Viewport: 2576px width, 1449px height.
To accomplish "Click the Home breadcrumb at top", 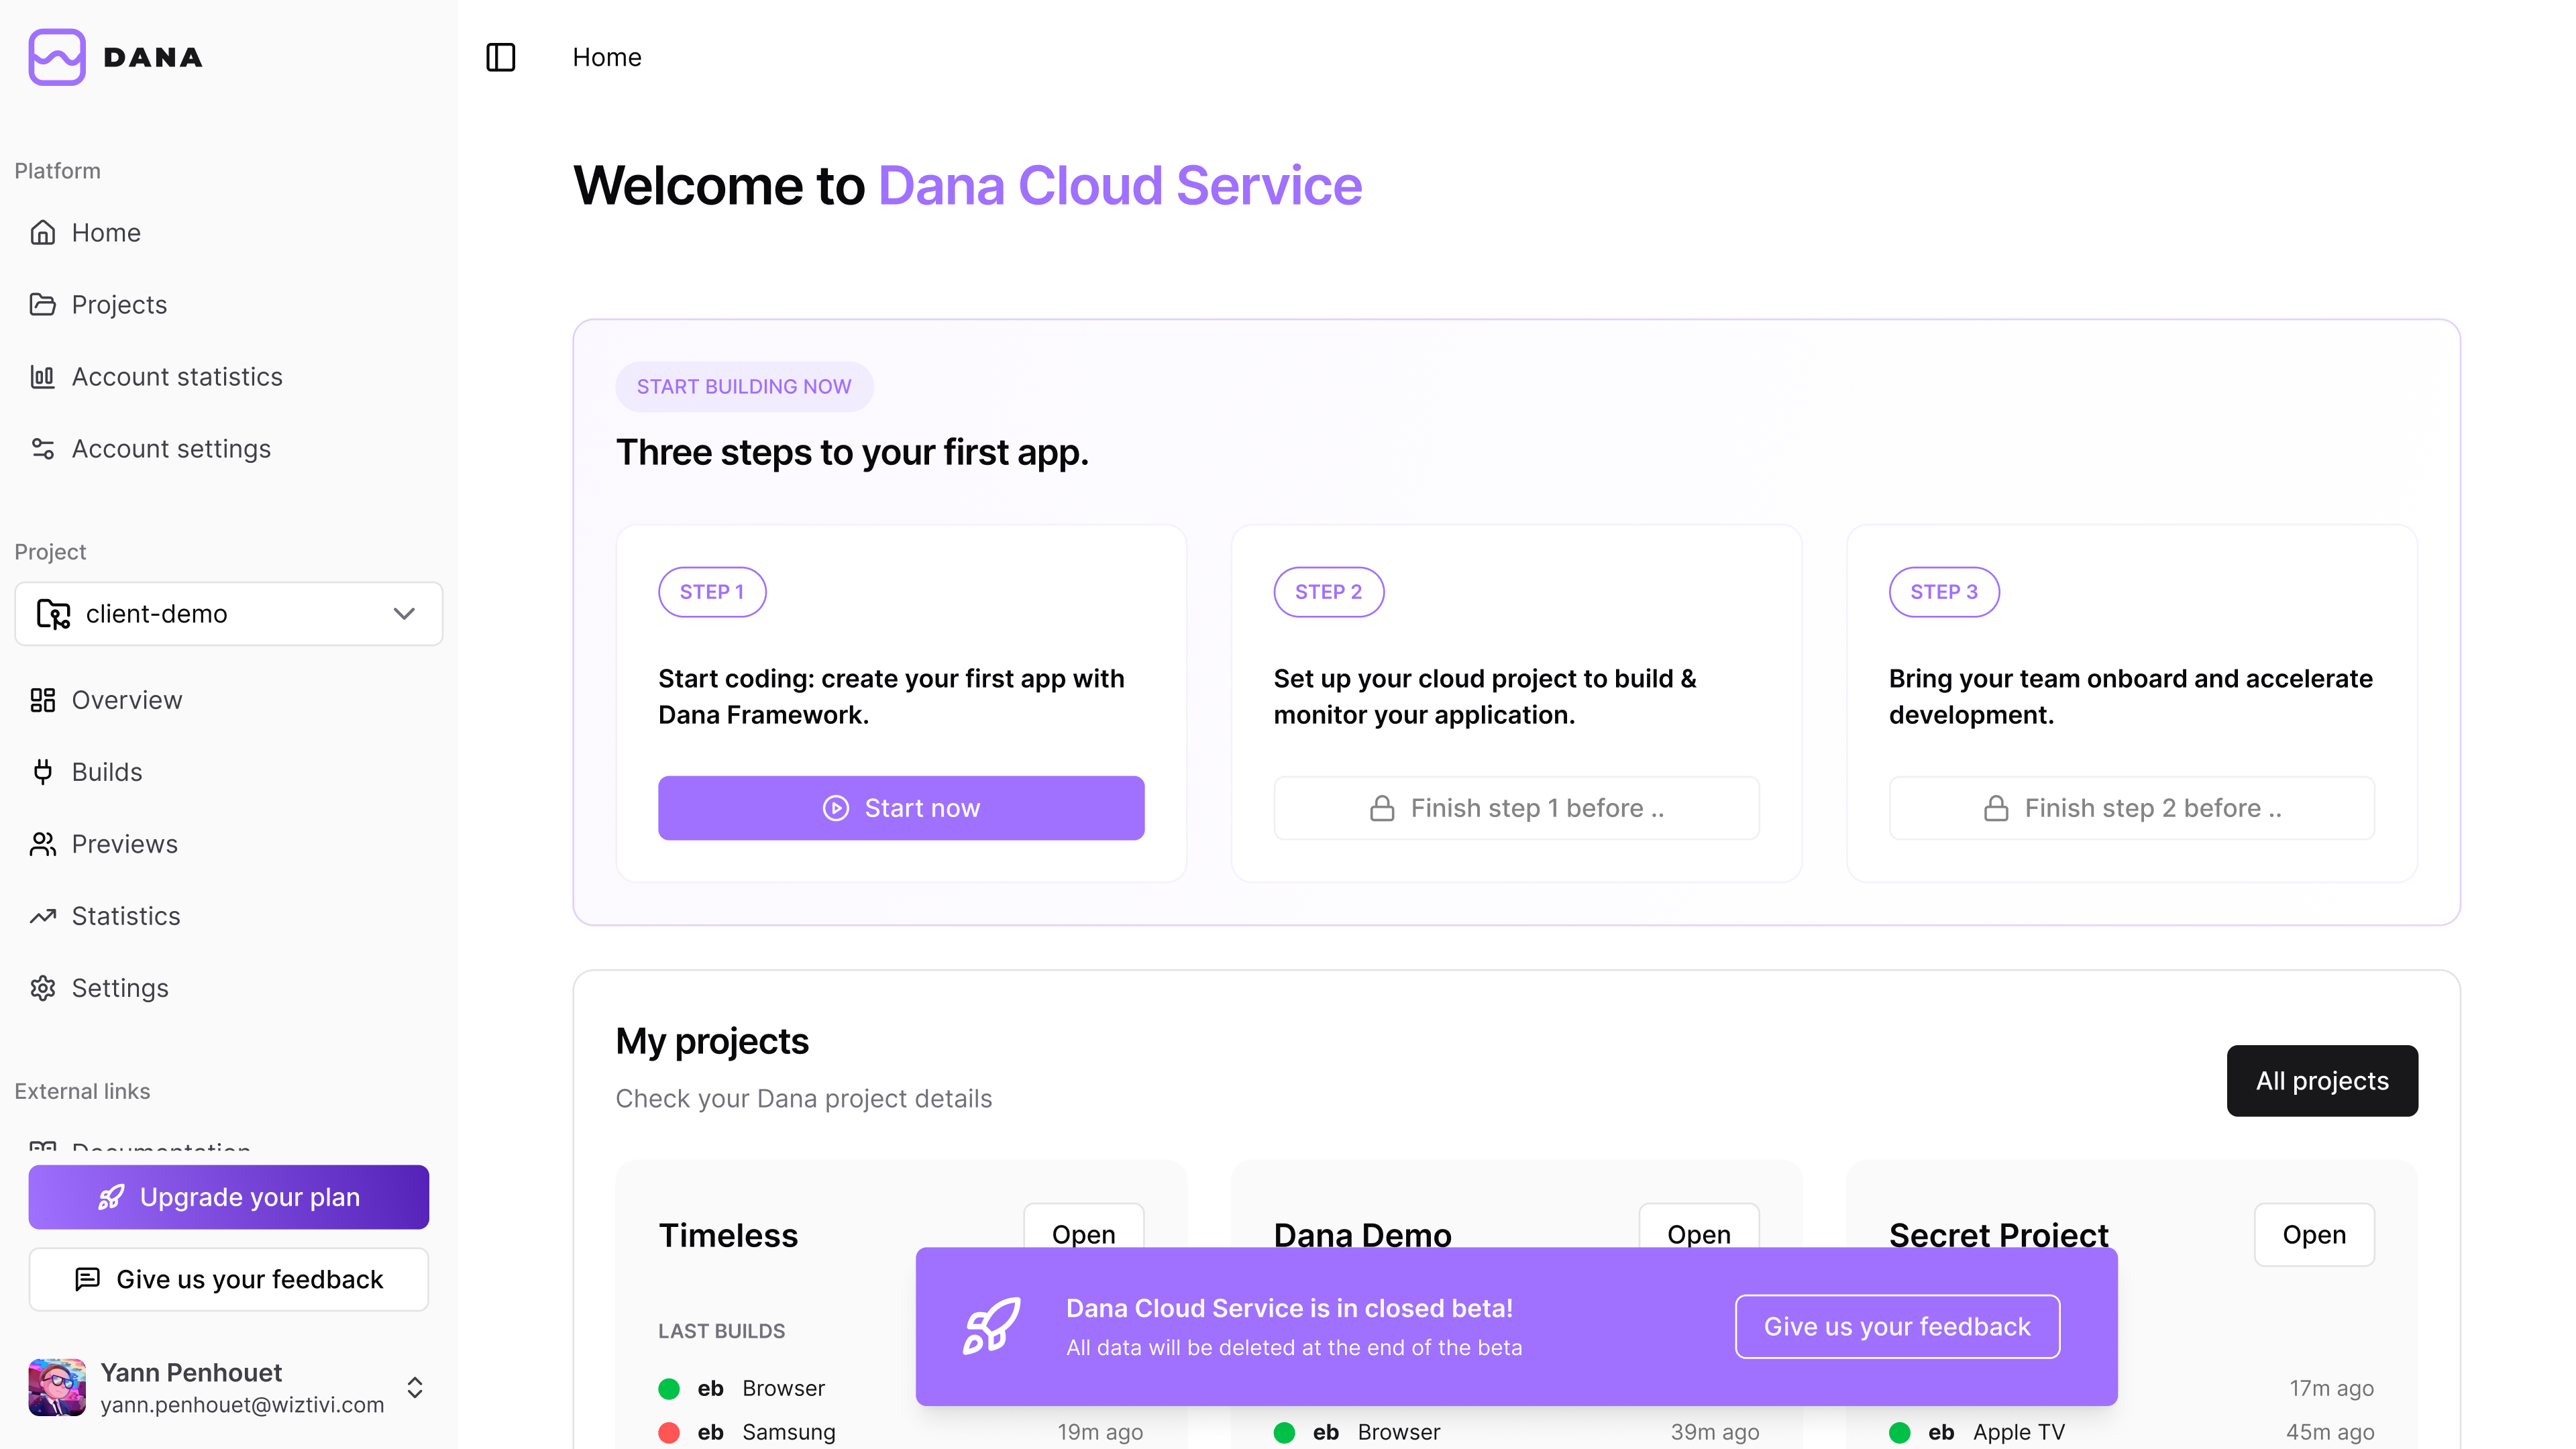I will pos(606,57).
